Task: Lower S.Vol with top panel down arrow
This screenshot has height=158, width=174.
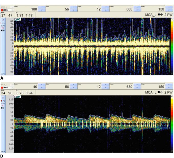Action: tap(105, 10)
